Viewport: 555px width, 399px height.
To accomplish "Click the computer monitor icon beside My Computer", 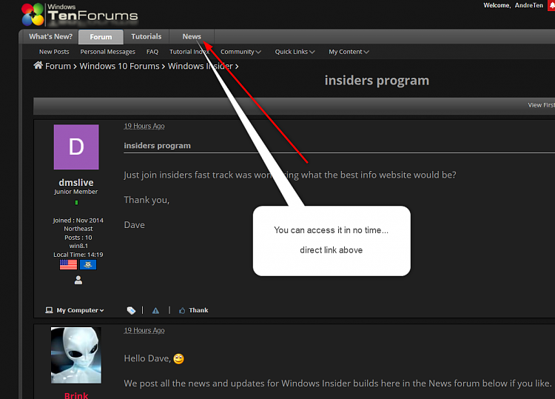I will [x=49, y=310].
